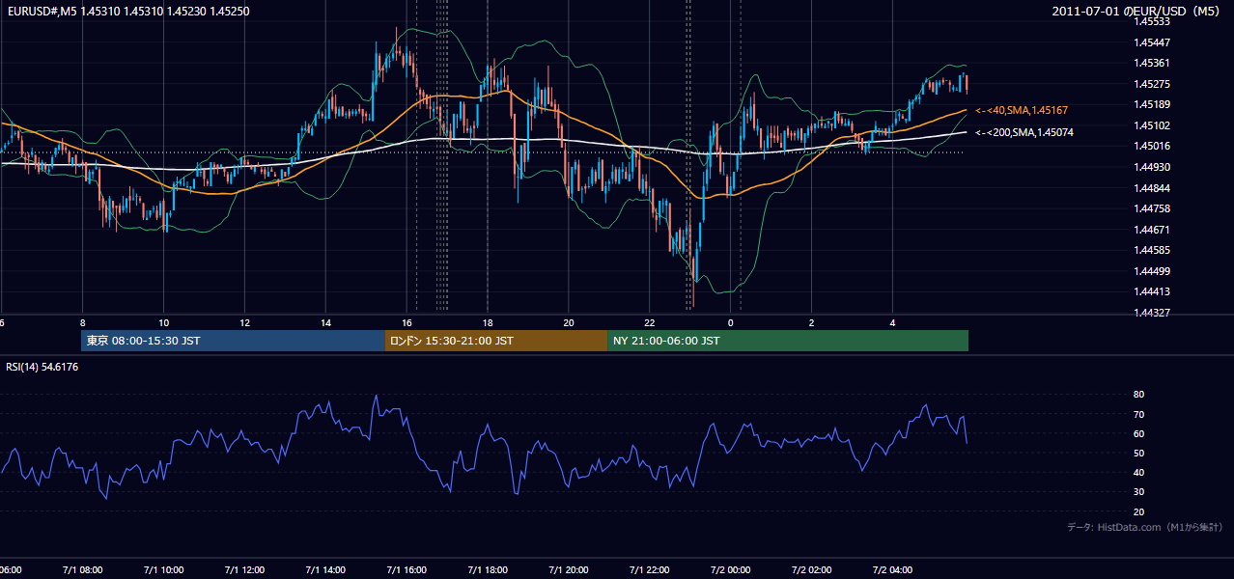
Task: Click the 7/1 14:00 date label
Action: click(325, 570)
